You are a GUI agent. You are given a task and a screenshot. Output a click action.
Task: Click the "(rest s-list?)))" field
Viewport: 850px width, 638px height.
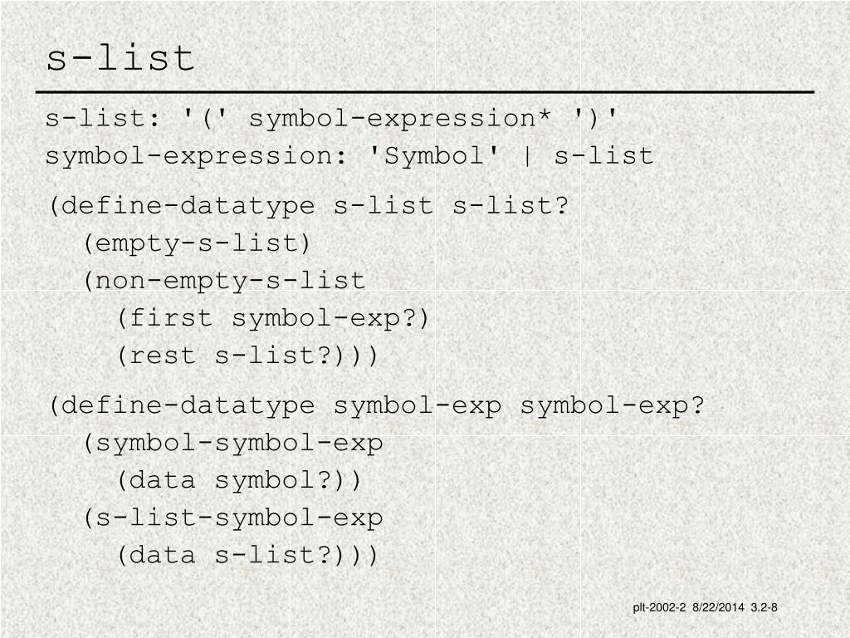click(248, 356)
